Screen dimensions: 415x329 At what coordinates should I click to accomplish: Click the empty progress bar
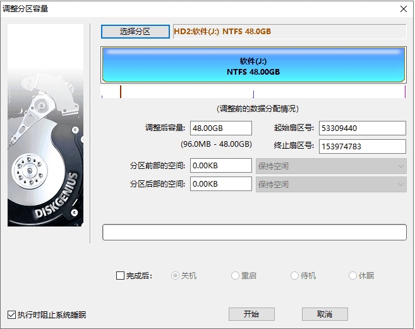(255, 232)
